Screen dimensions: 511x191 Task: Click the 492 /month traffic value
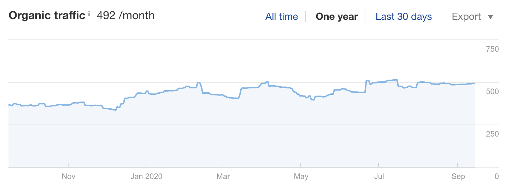[125, 16]
